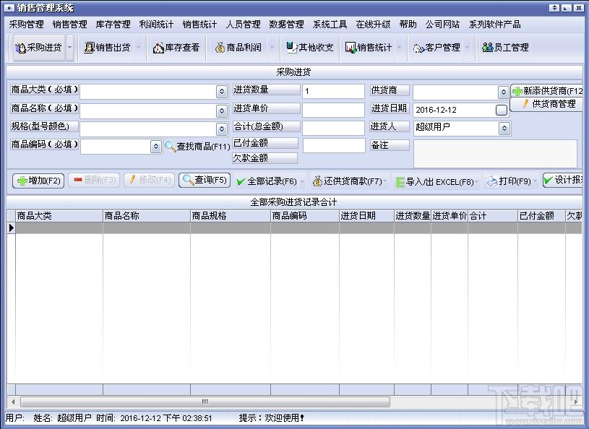Open the 系列软件产品 menu

(494, 25)
